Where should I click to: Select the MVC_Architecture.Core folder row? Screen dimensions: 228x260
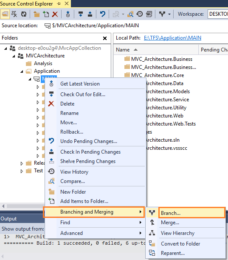(154, 75)
